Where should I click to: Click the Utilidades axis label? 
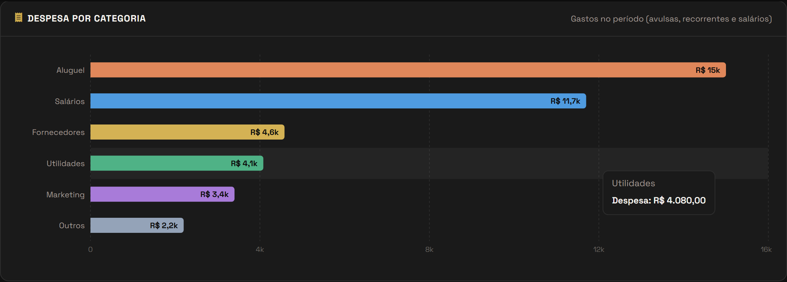tap(66, 164)
